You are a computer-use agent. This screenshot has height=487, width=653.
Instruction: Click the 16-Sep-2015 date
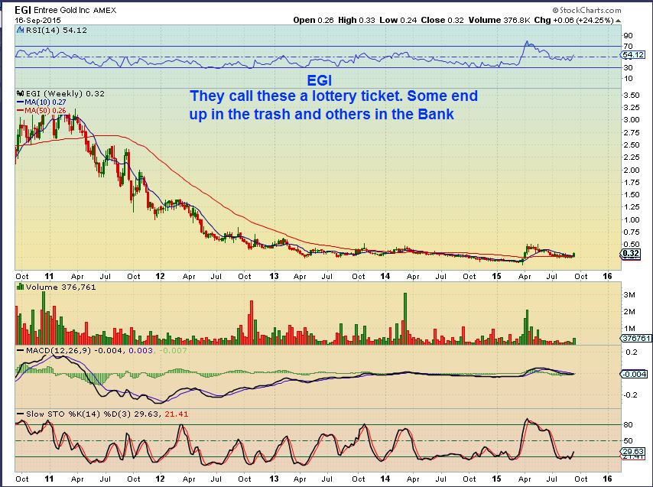click(38, 20)
